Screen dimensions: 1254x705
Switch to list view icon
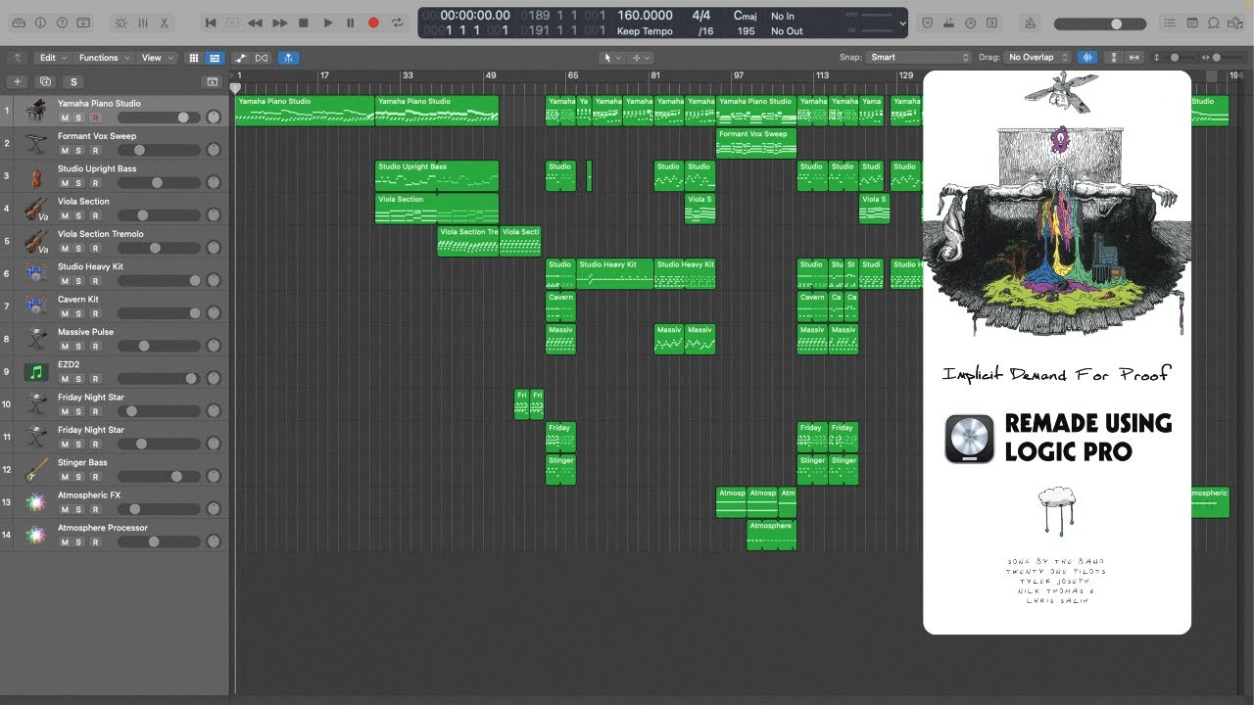[215, 58]
